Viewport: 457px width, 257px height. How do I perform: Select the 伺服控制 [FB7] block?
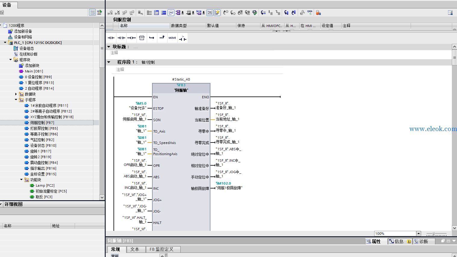42,123
